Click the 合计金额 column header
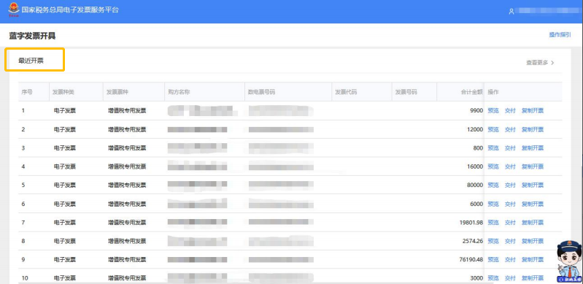Viewport: 583px width, 284px height. point(472,92)
